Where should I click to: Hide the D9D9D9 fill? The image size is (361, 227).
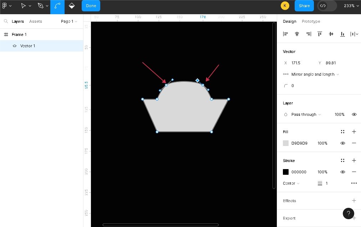tap(342, 143)
